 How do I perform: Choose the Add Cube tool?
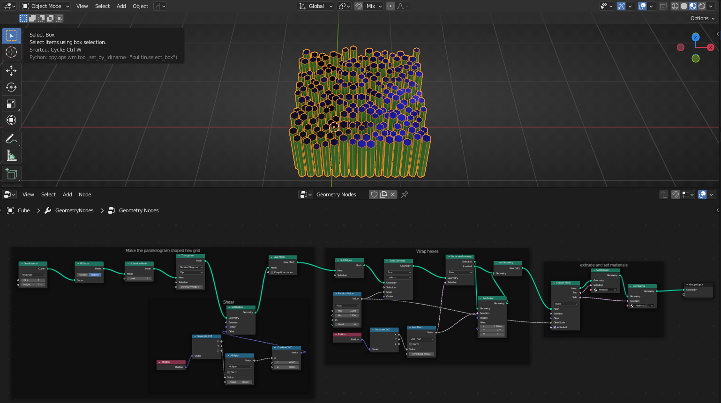coord(11,174)
